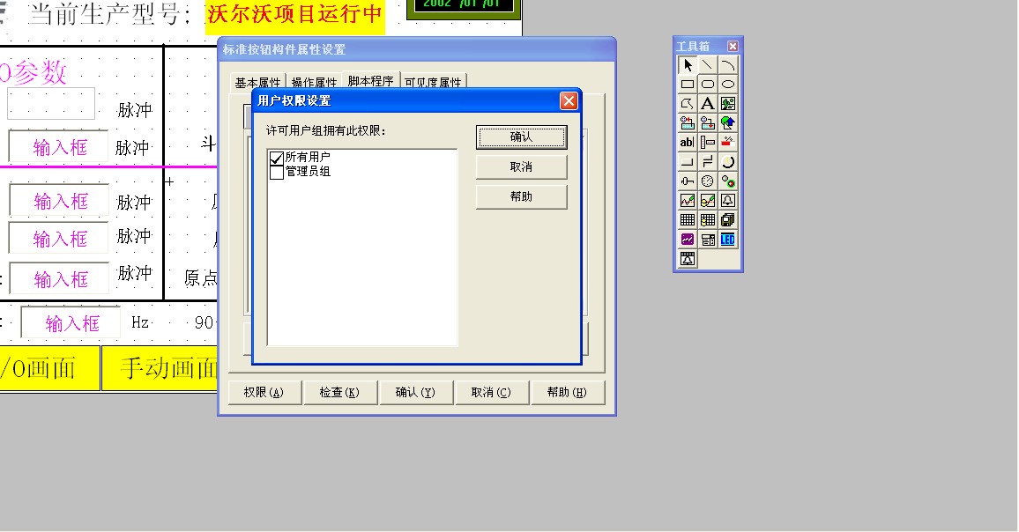Select the arrow pointer tool in toolbox
This screenshot has width=1019, height=532.
[688, 65]
